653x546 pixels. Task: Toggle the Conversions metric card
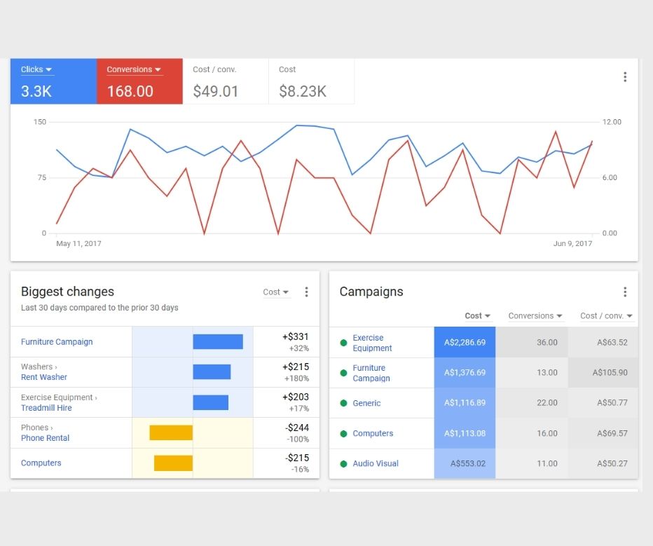coord(139,81)
